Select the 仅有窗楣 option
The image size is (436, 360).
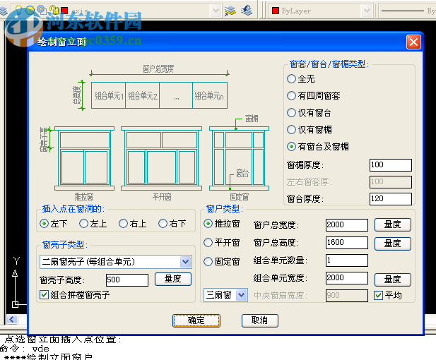(x=291, y=129)
